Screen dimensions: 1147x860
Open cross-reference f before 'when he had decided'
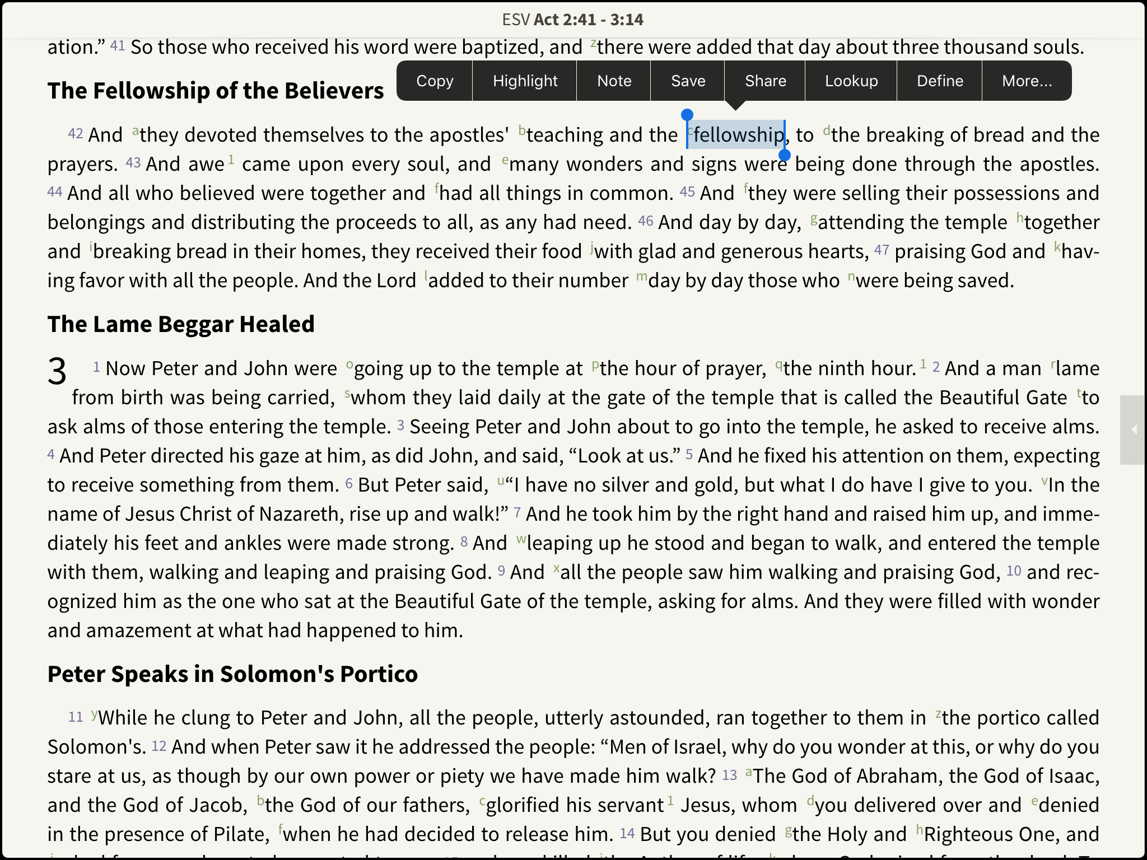pyautogui.click(x=281, y=829)
